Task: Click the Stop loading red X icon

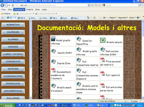Action: click(x=99, y=5)
